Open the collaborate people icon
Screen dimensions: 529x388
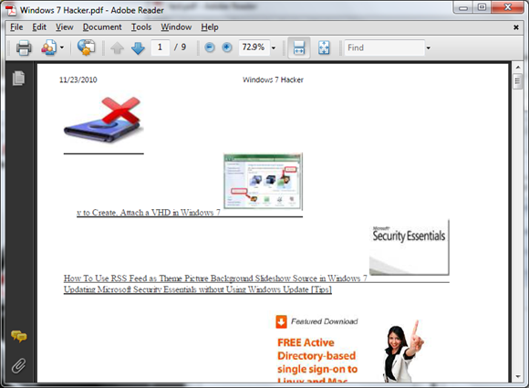point(49,47)
